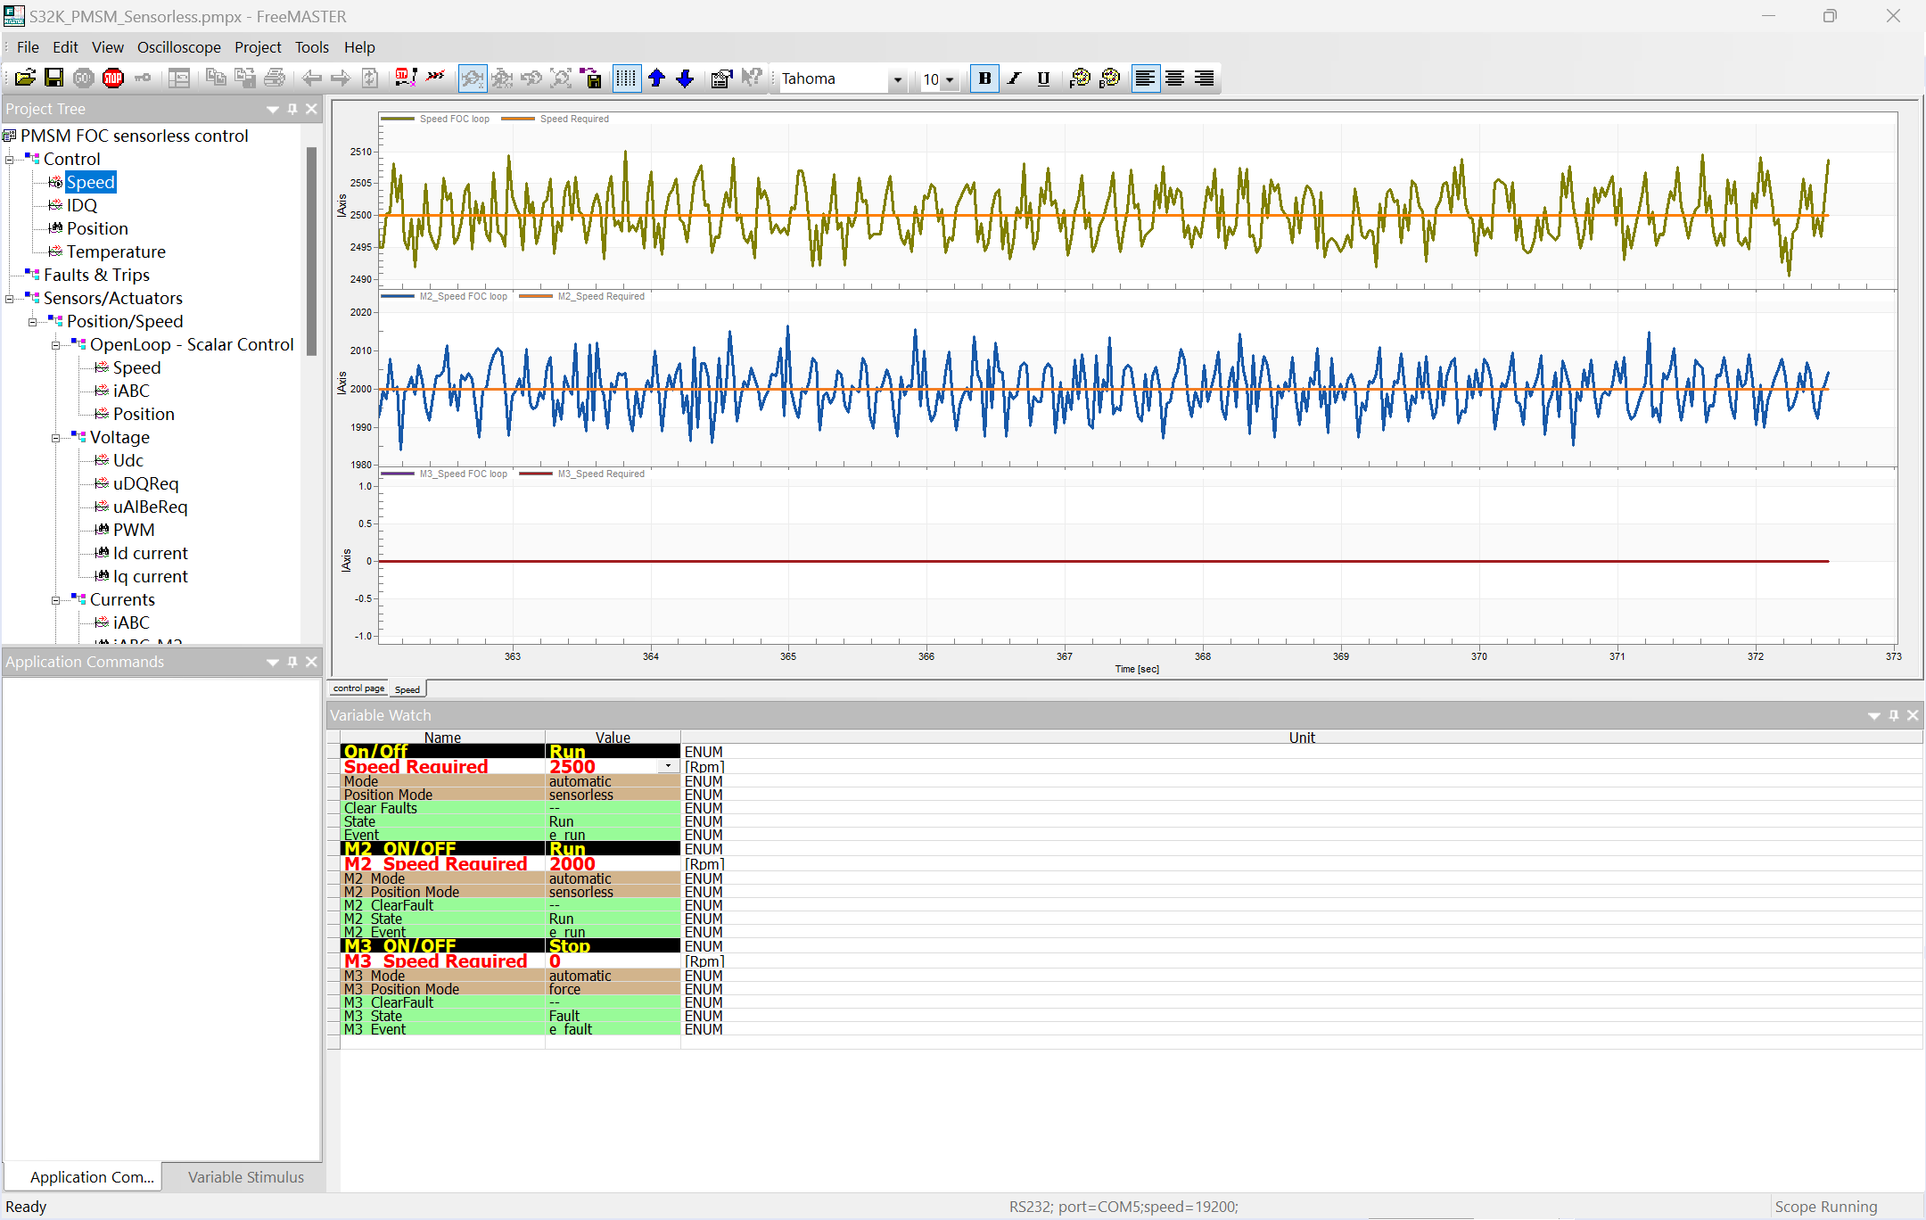The width and height of the screenshot is (1926, 1220).
Task: Open the control page tab
Action: [x=358, y=688]
